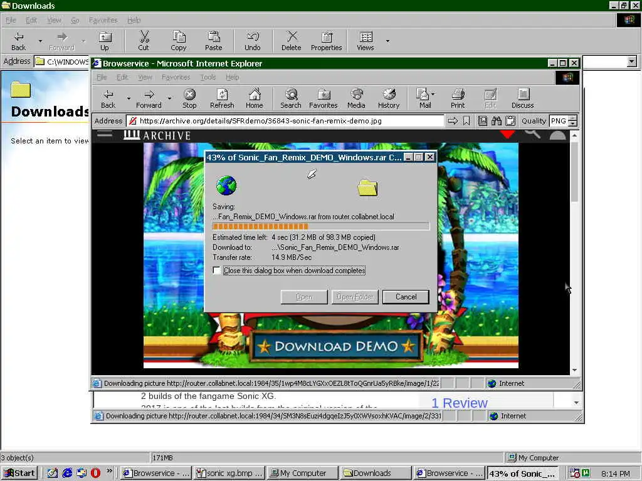Click the bookmark ribbon icon next to the Go arrow

point(466,121)
